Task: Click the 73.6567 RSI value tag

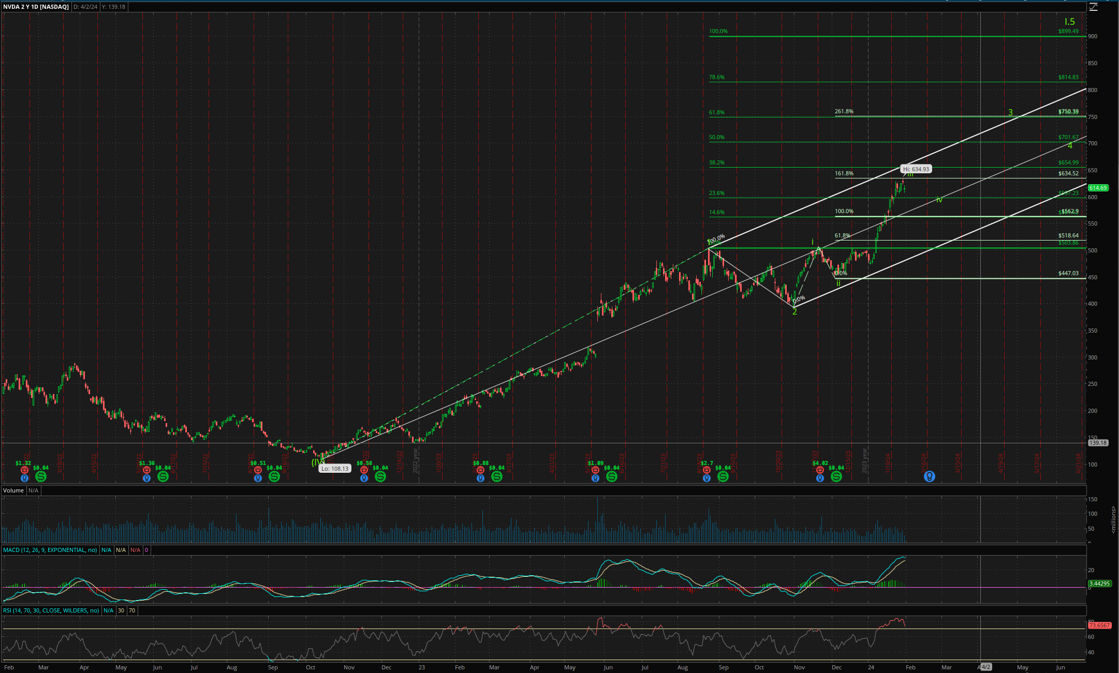Action: (x=1099, y=625)
